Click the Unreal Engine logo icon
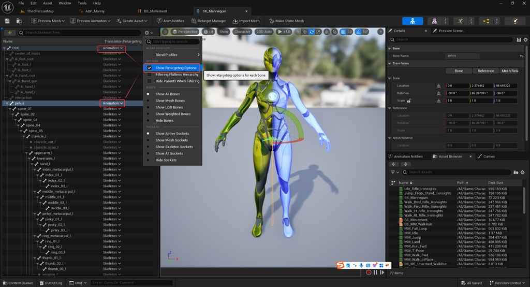The height and width of the screenshot is (287, 530). (x=7, y=7)
